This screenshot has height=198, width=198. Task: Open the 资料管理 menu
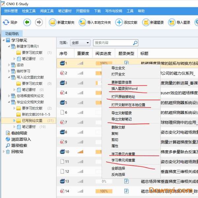[11, 11]
